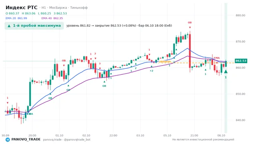Screen dimensions: 256x144
Task: Click the green ×2 marker below the candles
Action: tap(152, 71)
